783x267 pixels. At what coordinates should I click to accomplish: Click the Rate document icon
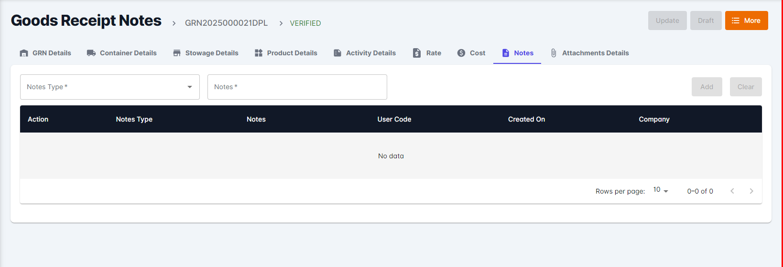[x=417, y=53]
